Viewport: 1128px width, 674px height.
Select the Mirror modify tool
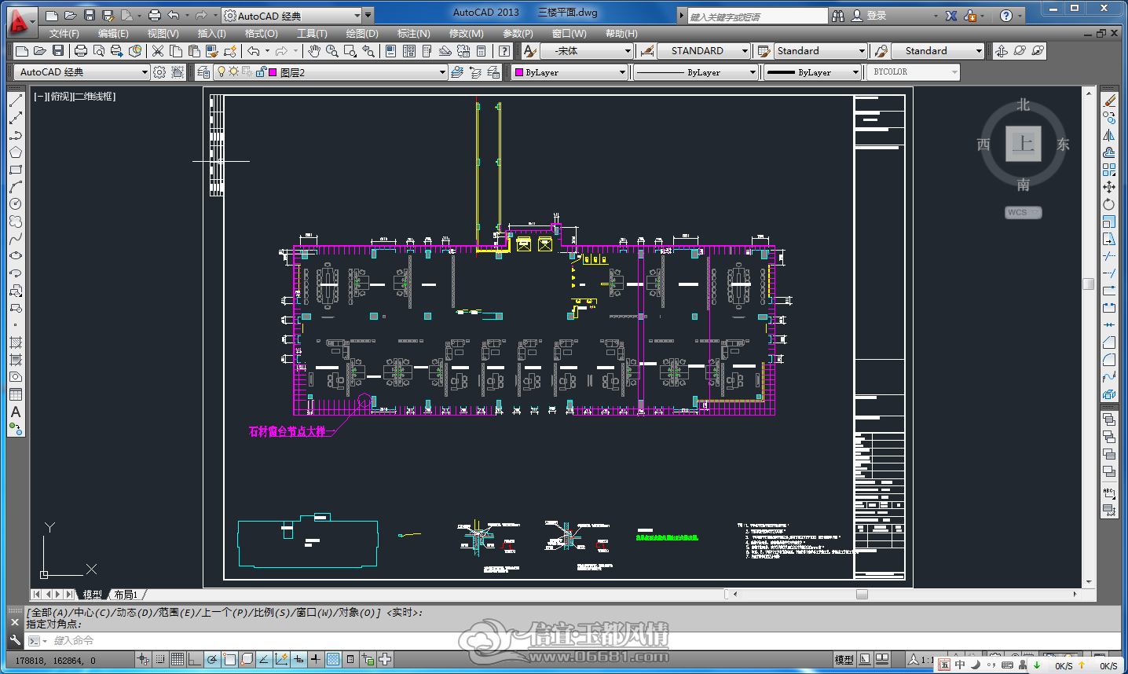tap(1109, 135)
